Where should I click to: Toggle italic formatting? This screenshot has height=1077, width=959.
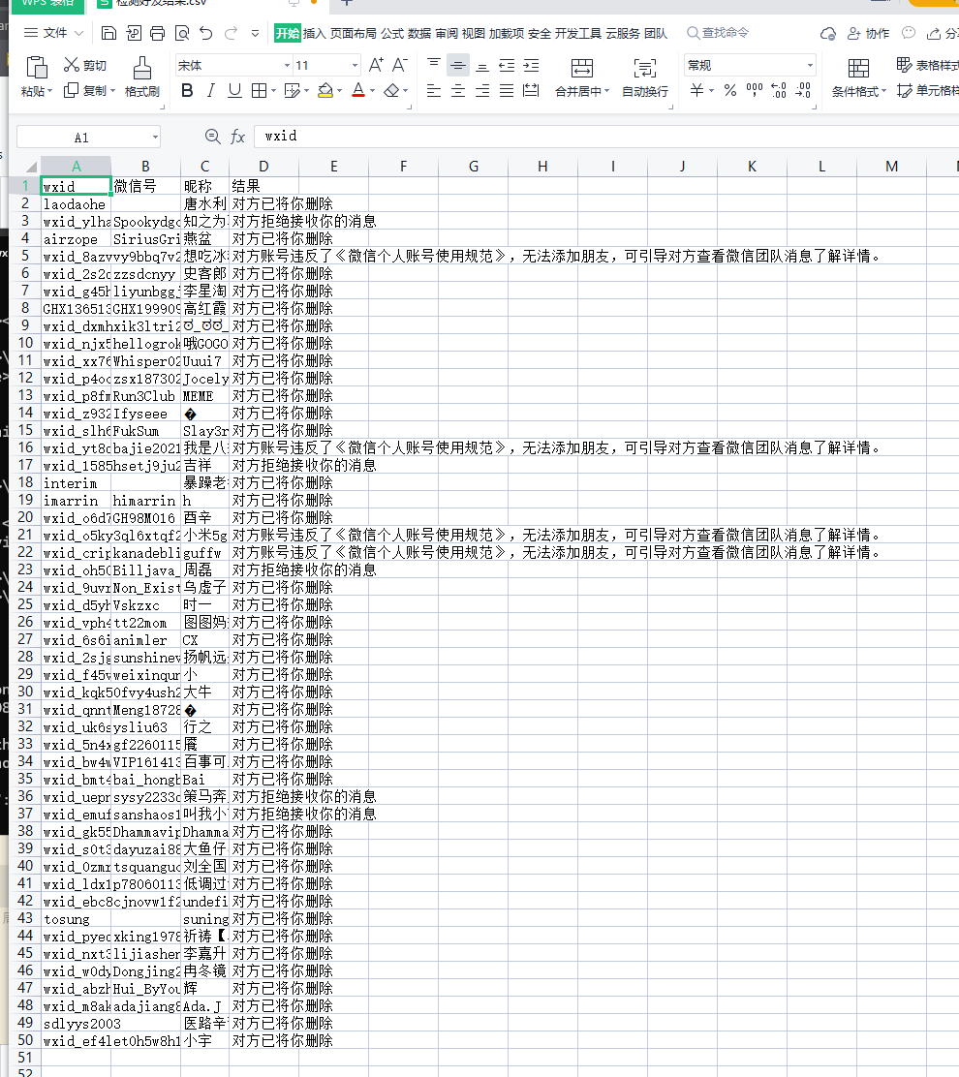(211, 91)
